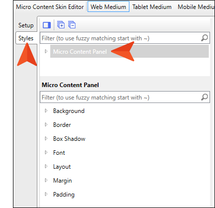This screenshot has height=208, width=215.
Task: Expand the Font property group
Action: tap(46, 152)
